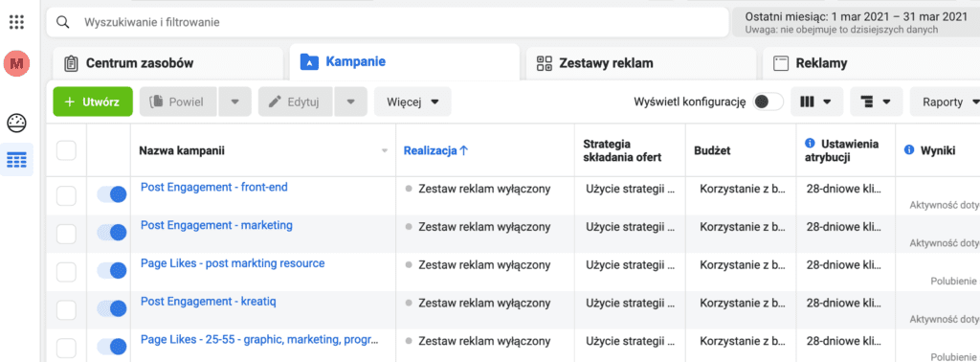Click Korzystanie z b... cell in marketing row
980x362 pixels.
tap(743, 227)
